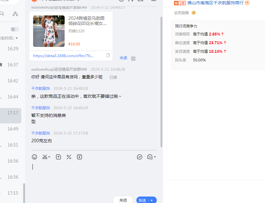Click the file upload icon
The image size is (265, 203).
tap(58, 157)
